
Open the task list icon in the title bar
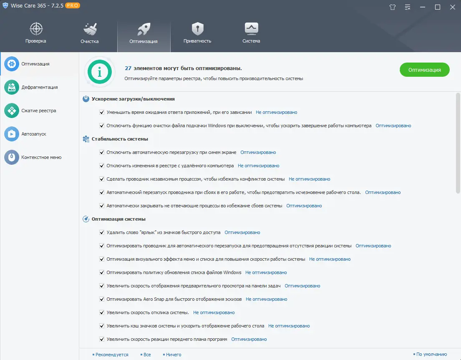click(407, 7)
